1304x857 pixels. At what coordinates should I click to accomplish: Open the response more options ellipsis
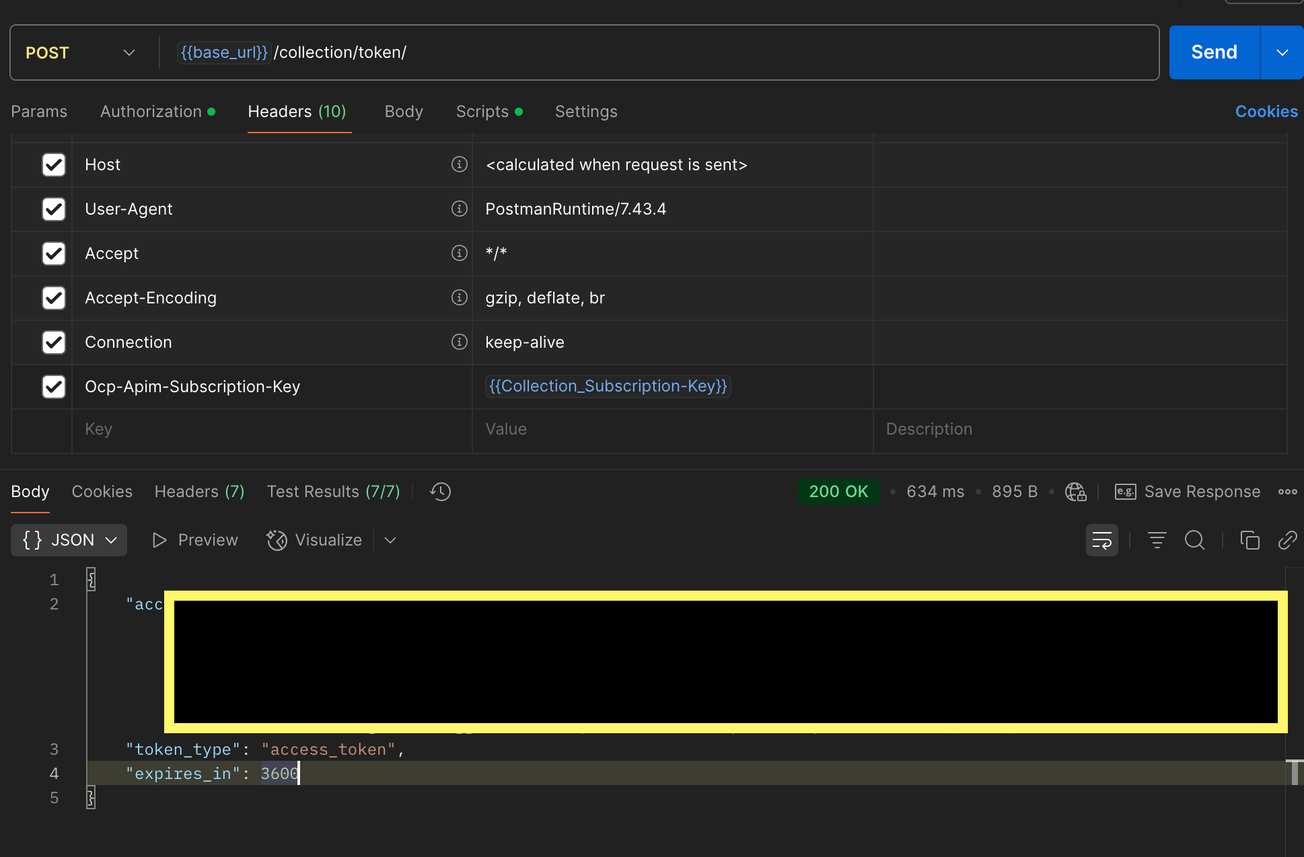(1287, 492)
